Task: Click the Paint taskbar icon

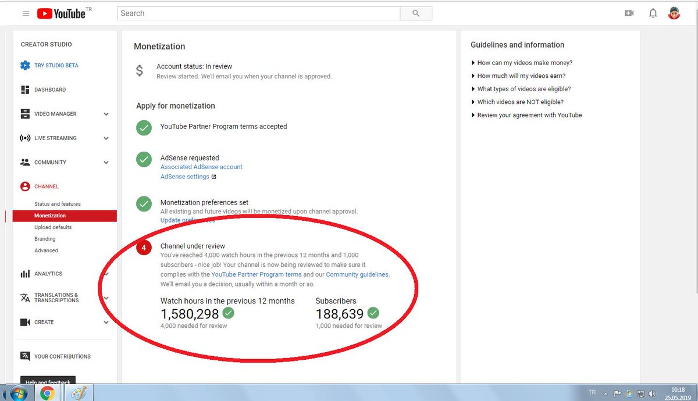Action: [77, 393]
